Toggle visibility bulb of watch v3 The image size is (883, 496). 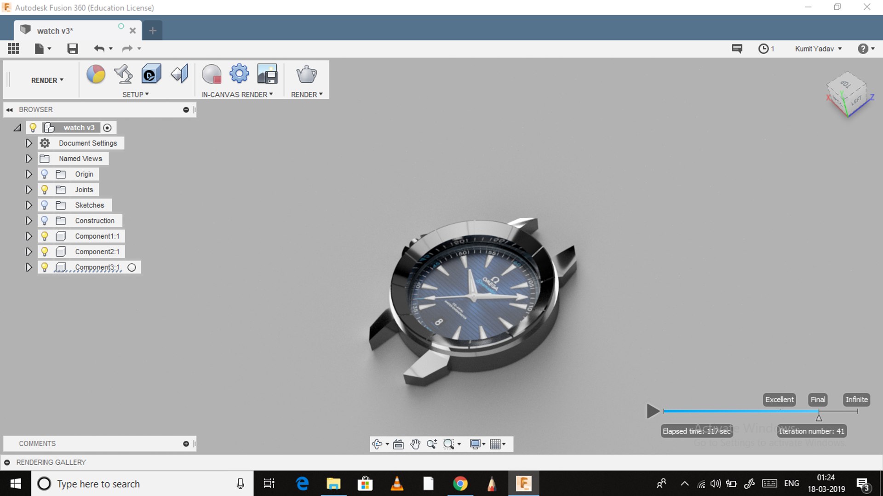coord(33,127)
